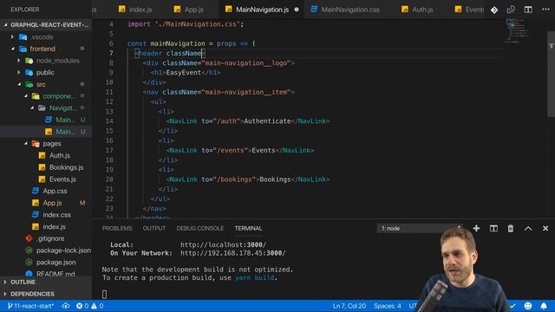Click line number 14 in the gutter
Viewport: 555px width, 312px height.
(x=109, y=121)
